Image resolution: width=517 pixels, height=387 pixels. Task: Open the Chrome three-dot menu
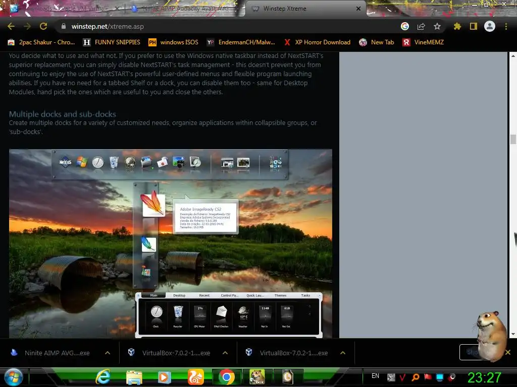(506, 26)
